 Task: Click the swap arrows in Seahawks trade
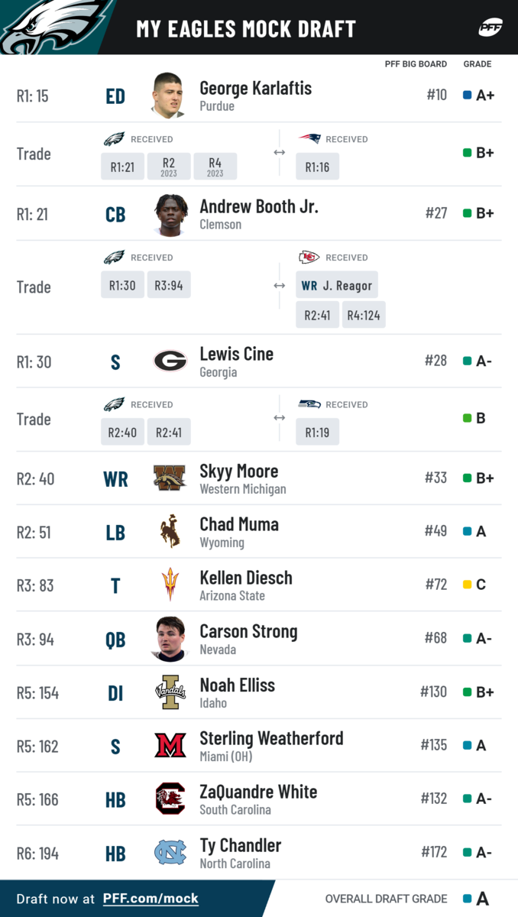click(279, 418)
